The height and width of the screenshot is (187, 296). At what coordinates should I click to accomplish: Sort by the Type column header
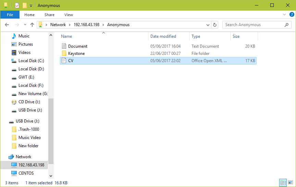click(196, 36)
